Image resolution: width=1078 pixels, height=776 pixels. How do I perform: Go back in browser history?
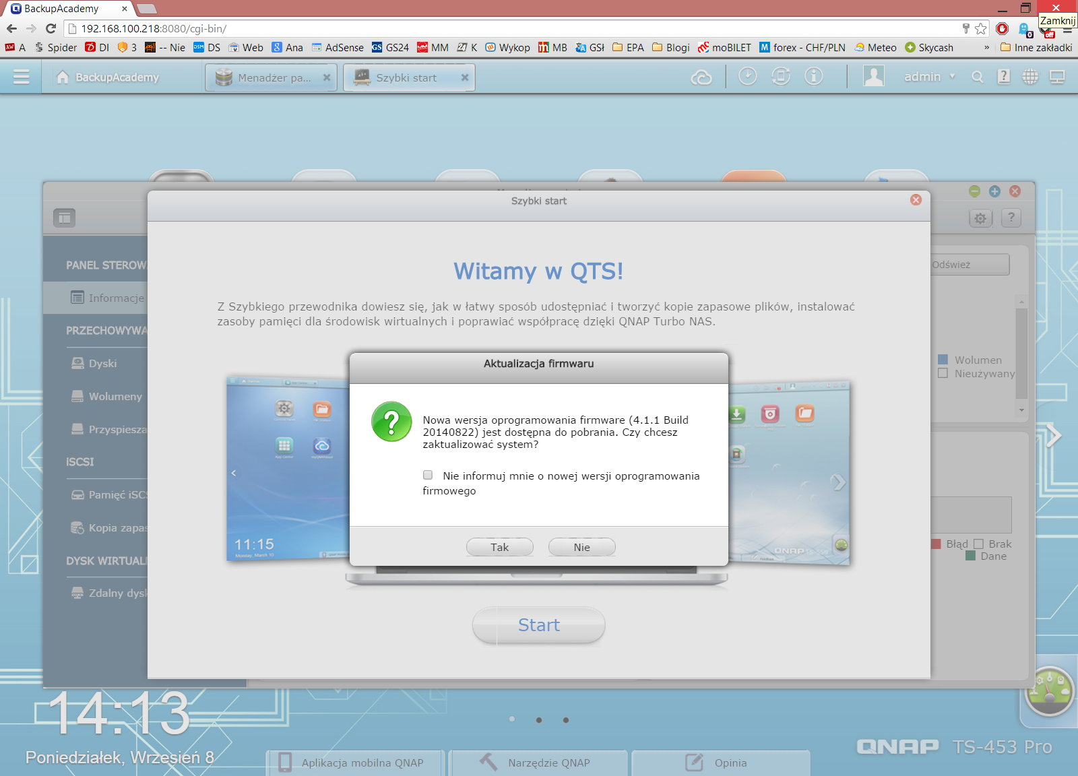click(x=11, y=28)
